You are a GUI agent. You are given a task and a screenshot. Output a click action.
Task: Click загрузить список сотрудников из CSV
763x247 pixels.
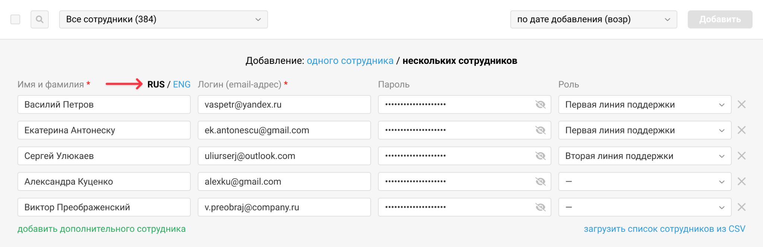(x=664, y=229)
